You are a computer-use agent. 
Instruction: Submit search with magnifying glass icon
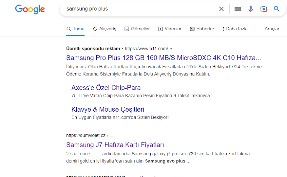click(x=277, y=9)
